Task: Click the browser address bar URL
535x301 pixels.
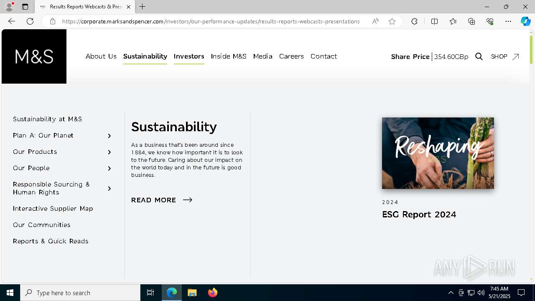Action: point(211,21)
